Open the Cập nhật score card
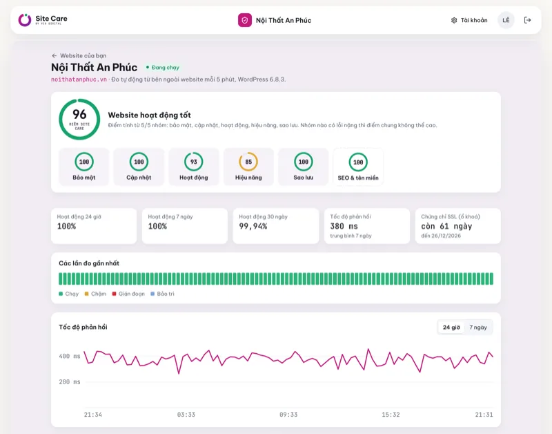The width and height of the screenshot is (552, 434). 139,167
